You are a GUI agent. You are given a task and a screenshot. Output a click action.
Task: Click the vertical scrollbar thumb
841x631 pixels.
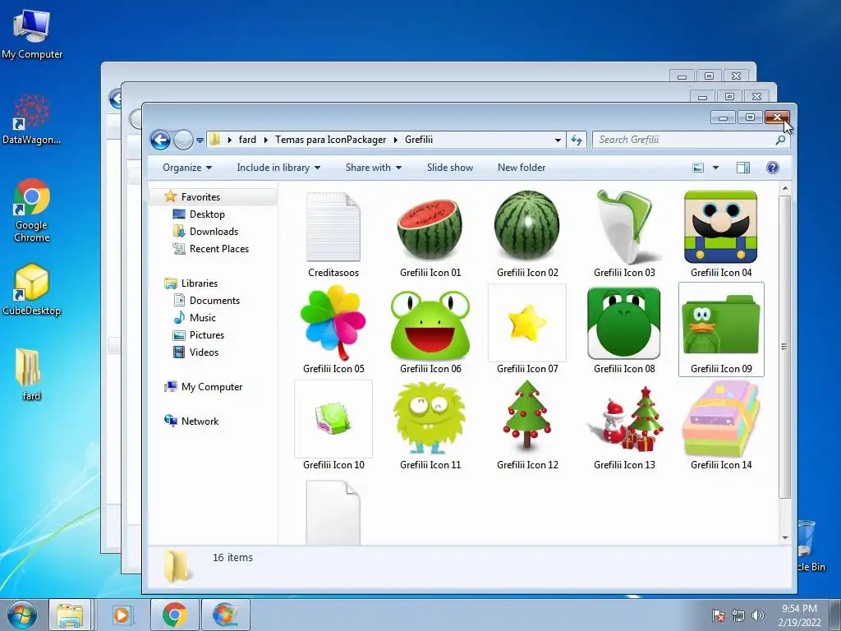(x=784, y=347)
